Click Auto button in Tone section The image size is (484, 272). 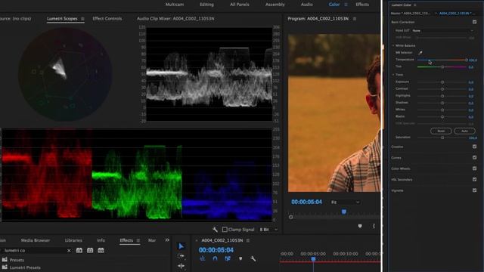(x=464, y=131)
